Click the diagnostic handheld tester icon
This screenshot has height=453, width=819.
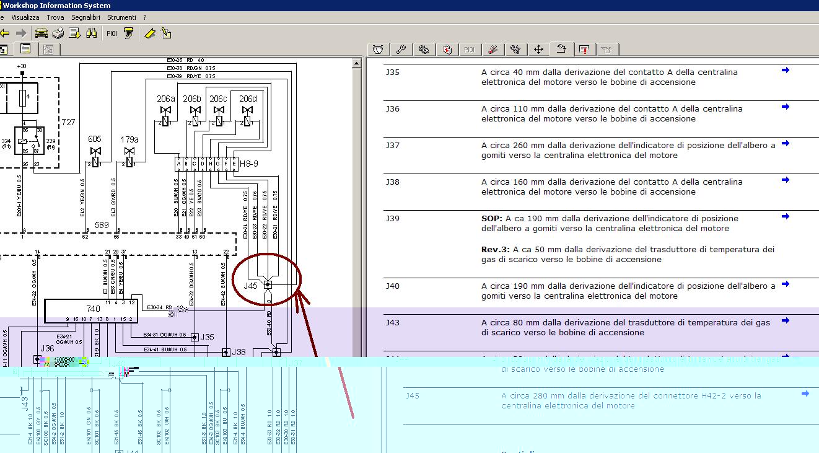click(x=129, y=33)
